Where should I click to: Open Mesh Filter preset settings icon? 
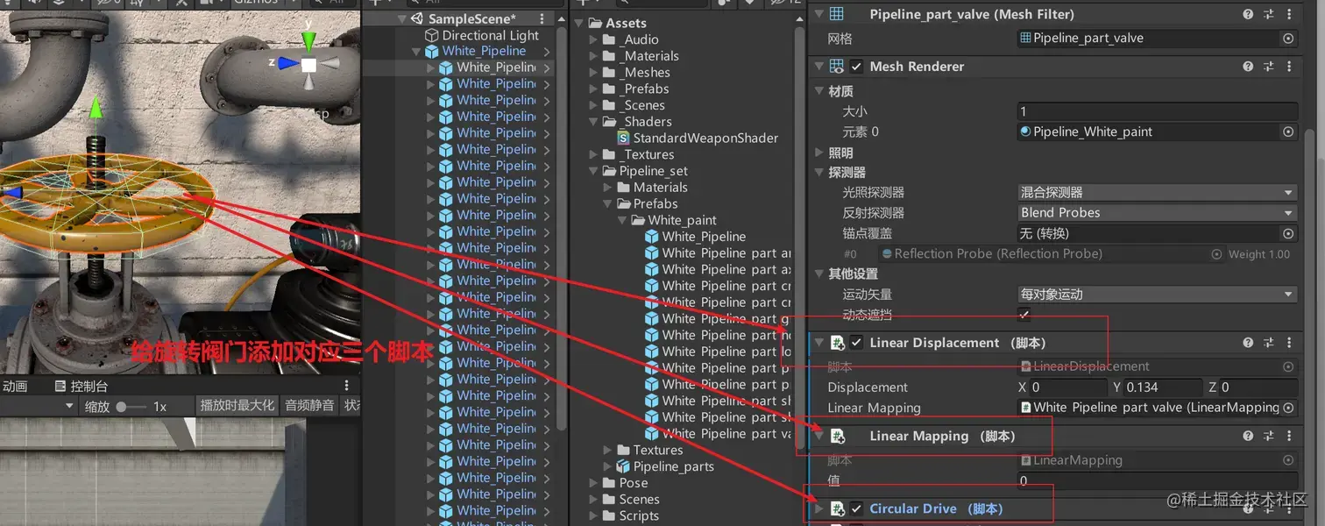point(1268,14)
